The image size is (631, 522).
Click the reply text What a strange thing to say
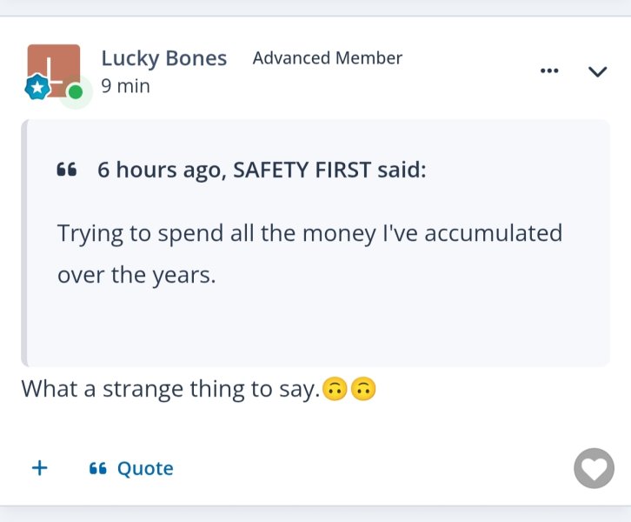(170, 389)
